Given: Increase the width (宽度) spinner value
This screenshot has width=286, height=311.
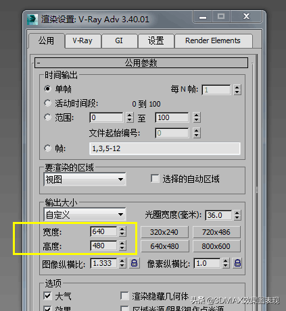Looking at the screenshot, I should [122, 229].
